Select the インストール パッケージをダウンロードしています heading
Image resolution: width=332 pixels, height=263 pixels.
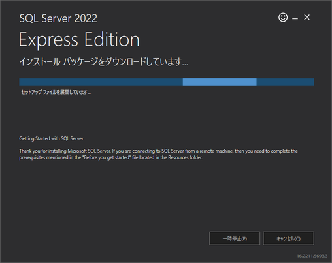coord(104,62)
